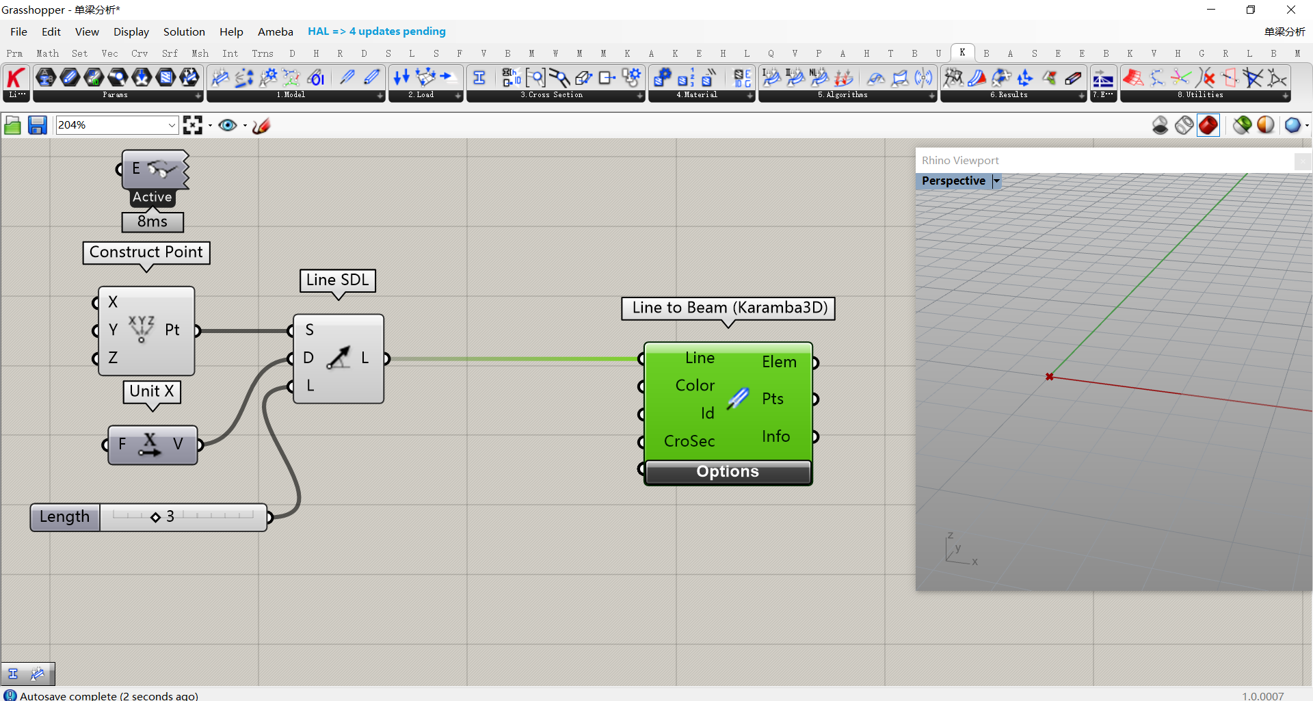Switch to wireframe preview mode
This screenshot has width=1313, height=701.
coord(1184,125)
